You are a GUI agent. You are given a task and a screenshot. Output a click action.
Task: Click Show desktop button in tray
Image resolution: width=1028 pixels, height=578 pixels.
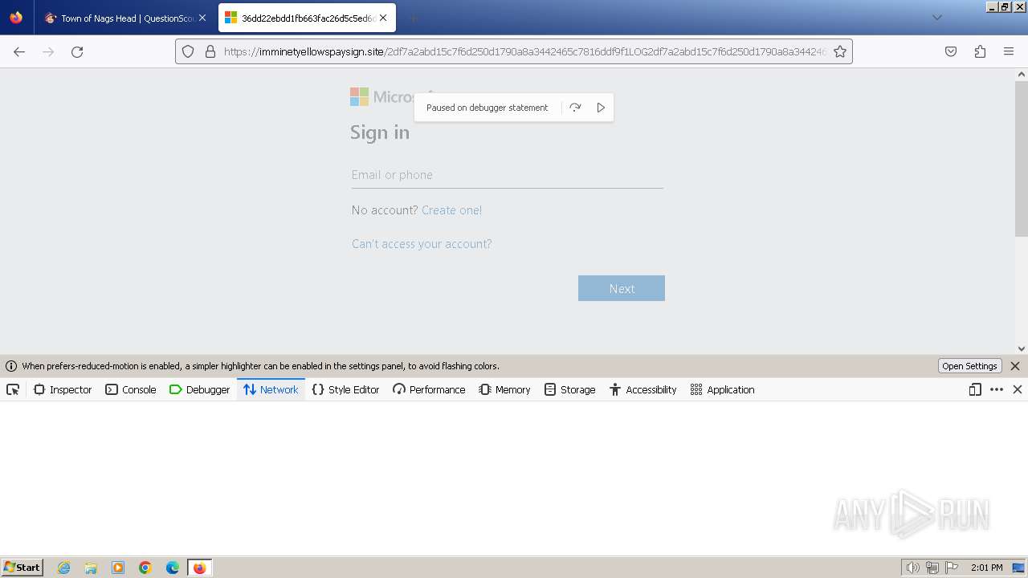coord(1018,568)
